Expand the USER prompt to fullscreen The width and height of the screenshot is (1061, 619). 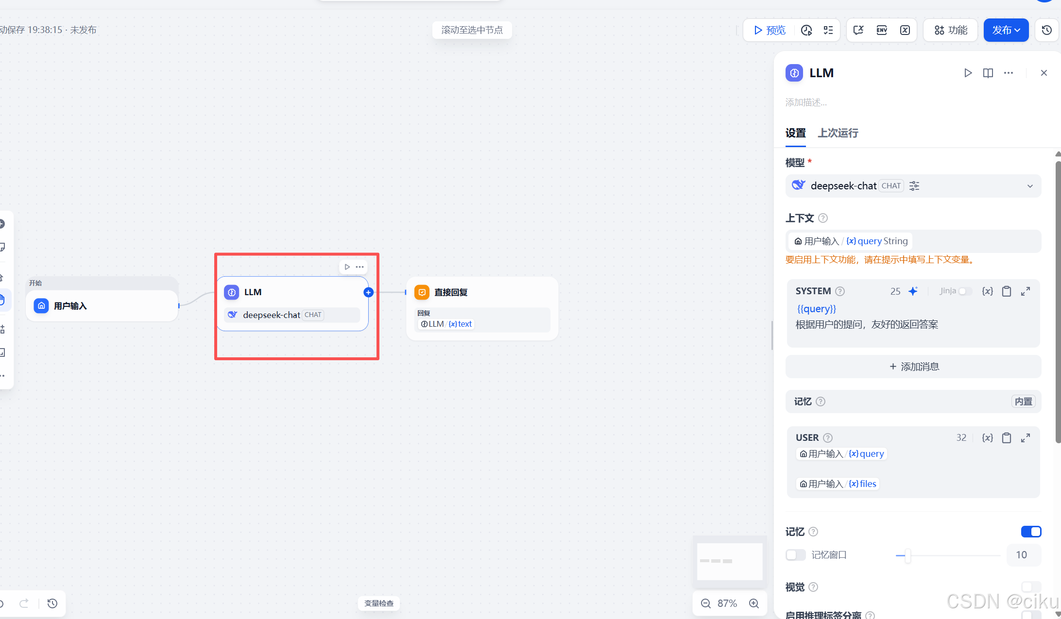pyautogui.click(x=1026, y=437)
